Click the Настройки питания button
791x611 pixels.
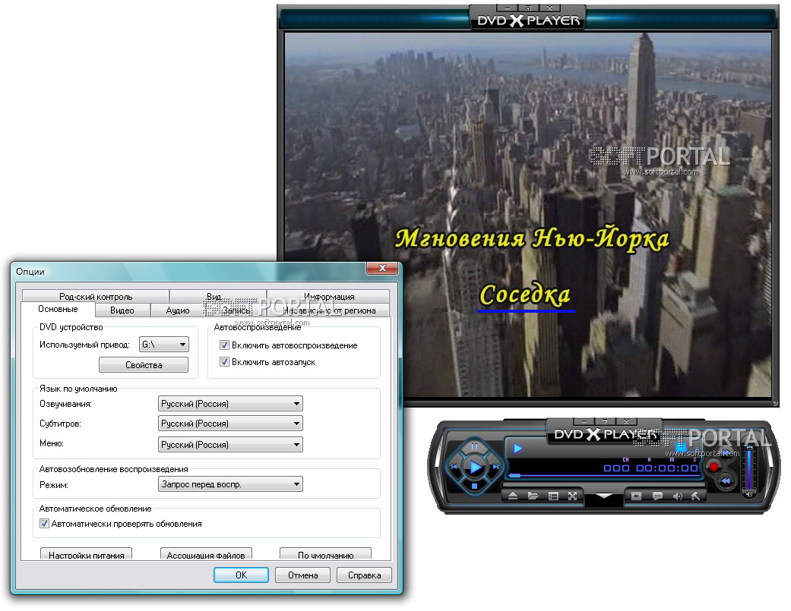point(87,554)
